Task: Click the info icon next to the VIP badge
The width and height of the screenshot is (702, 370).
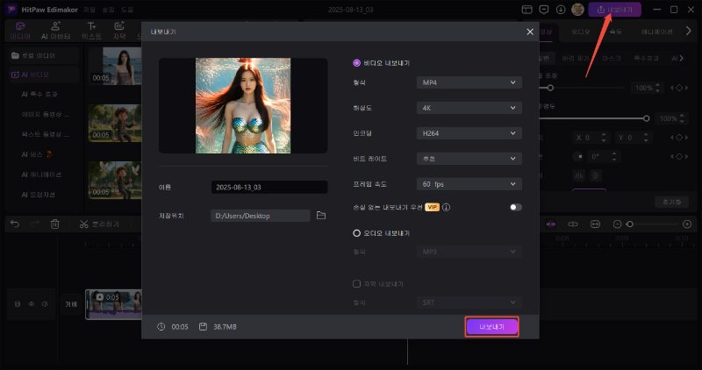Action: pyautogui.click(x=447, y=208)
